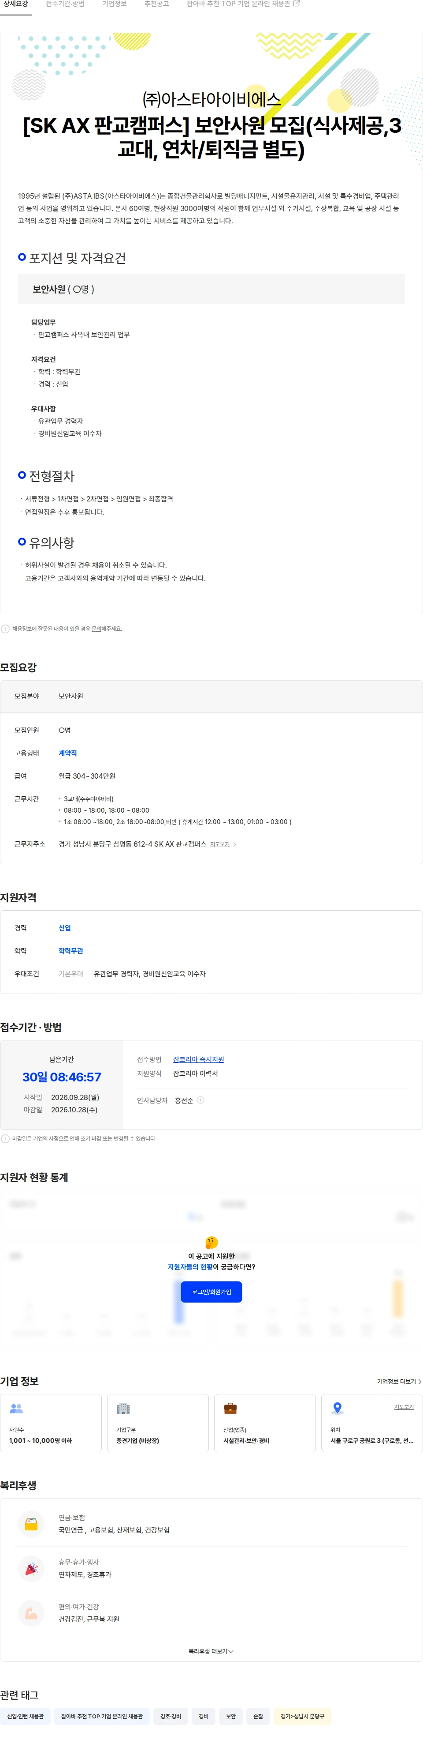423x1740 pixels.
Task: Switch to the 상세요강 tab
Action: point(15,4)
